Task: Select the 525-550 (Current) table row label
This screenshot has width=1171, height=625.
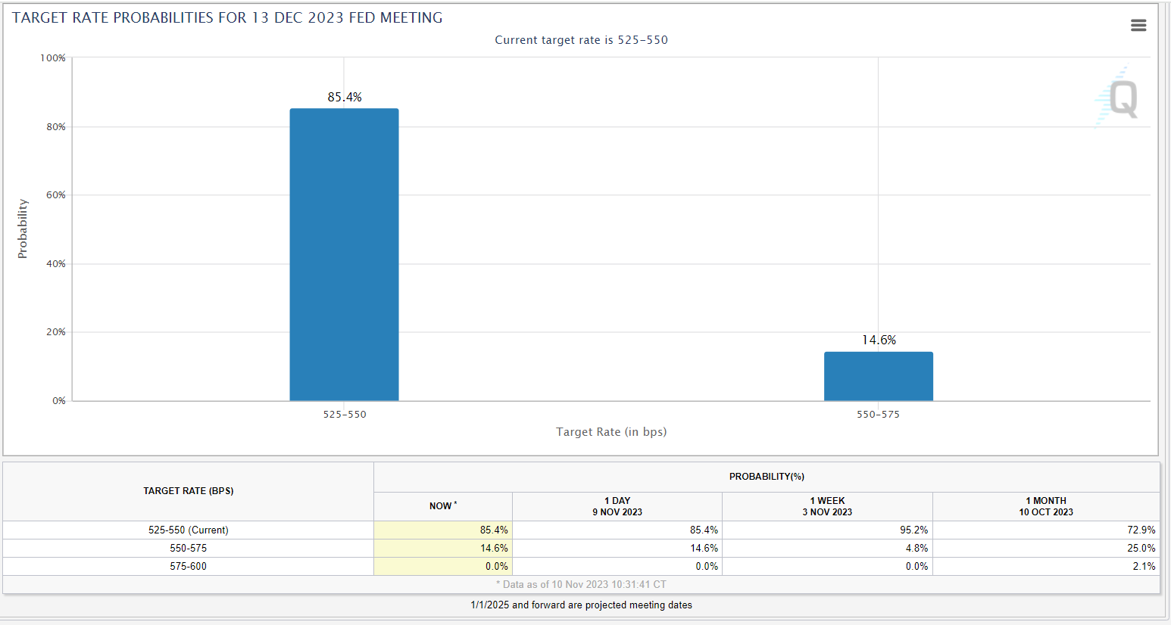Action: click(x=188, y=530)
